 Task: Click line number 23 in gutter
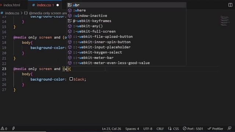click(4, 69)
